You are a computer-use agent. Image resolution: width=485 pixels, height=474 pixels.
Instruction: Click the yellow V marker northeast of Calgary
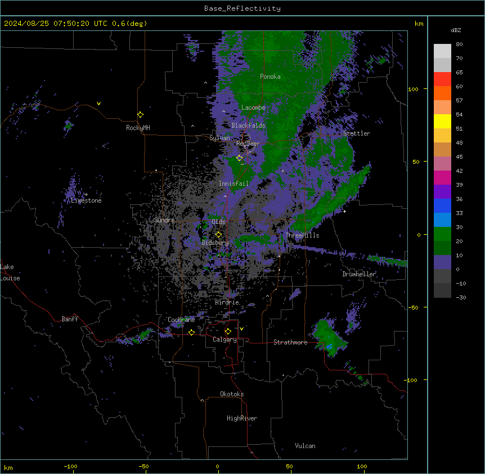pos(241,329)
